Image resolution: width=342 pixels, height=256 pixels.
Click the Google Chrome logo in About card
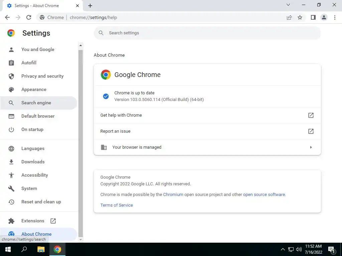pos(106,75)
